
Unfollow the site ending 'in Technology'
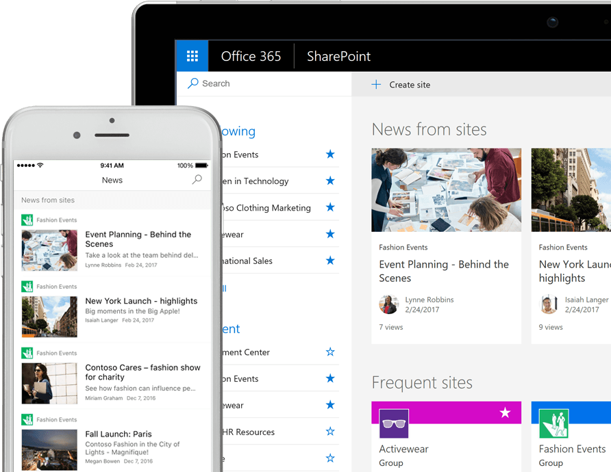tap(330, 181)
